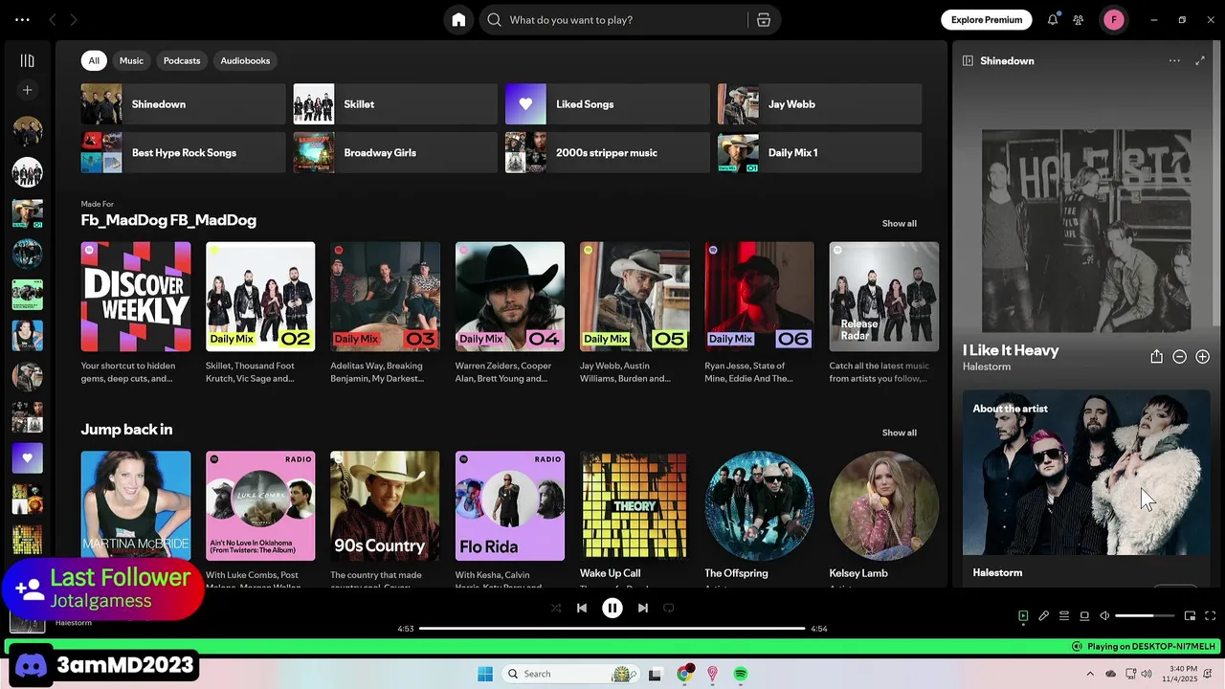Open The Offspring artist
The image size is (1225, 689).
coord(759,506)
